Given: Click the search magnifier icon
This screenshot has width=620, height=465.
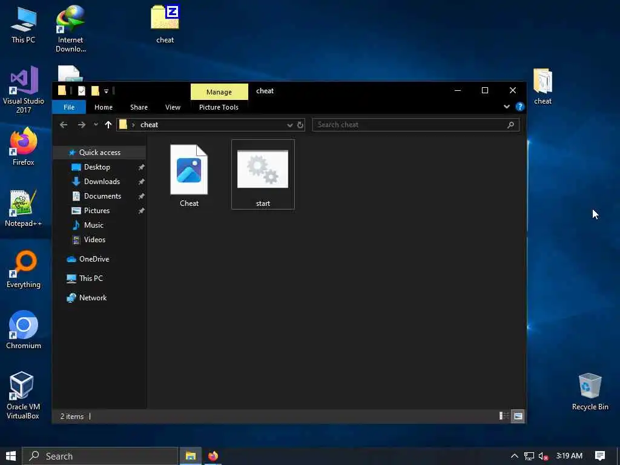Looking at the screenshot, I should click(510, 125).
